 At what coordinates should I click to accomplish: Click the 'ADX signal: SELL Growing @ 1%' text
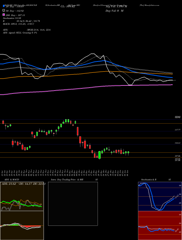[20, 33]
